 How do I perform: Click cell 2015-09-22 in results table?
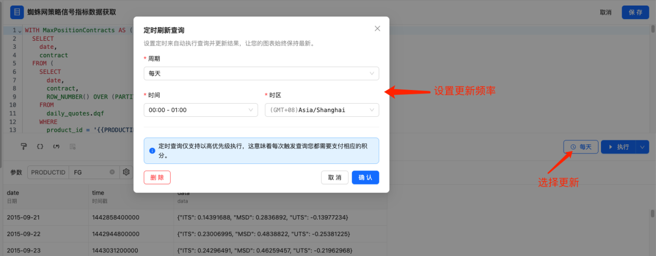click(x=45, y=234)
